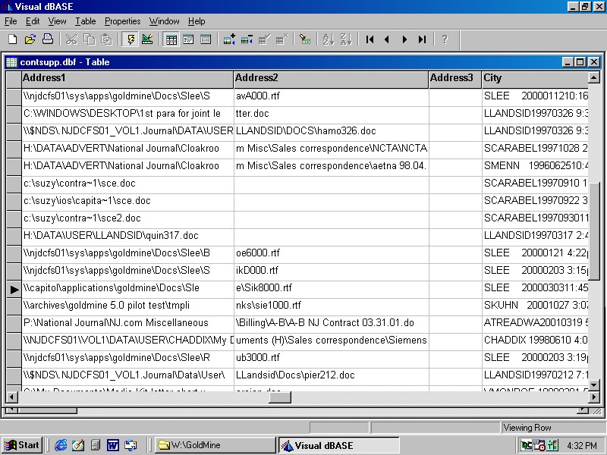
Task: Select City cell starting "SKUHN 20001027"
Action: pos(535,306)
